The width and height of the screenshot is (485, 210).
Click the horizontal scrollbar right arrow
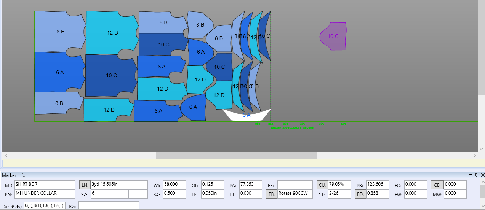(x=475, y=155)
